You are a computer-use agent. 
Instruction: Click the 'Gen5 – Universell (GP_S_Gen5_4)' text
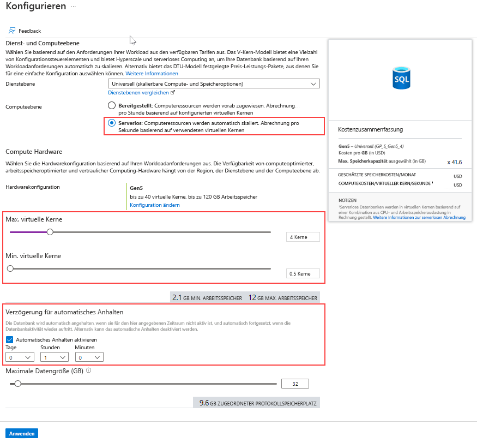(371, 146)
